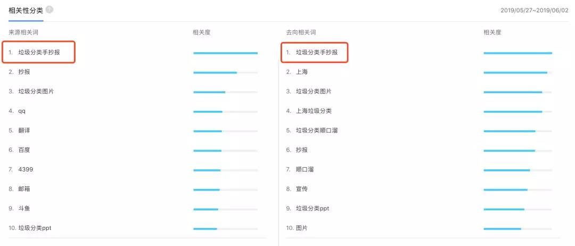The height and width of the screenshot is (246, 575).
Task: Open source keyword 百度
Action: tap(24, 150)
